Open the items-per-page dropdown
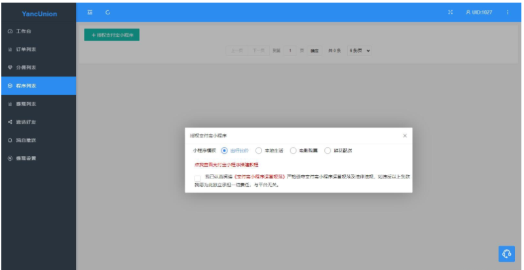This screenshot has width=524, height=270. 360,50
